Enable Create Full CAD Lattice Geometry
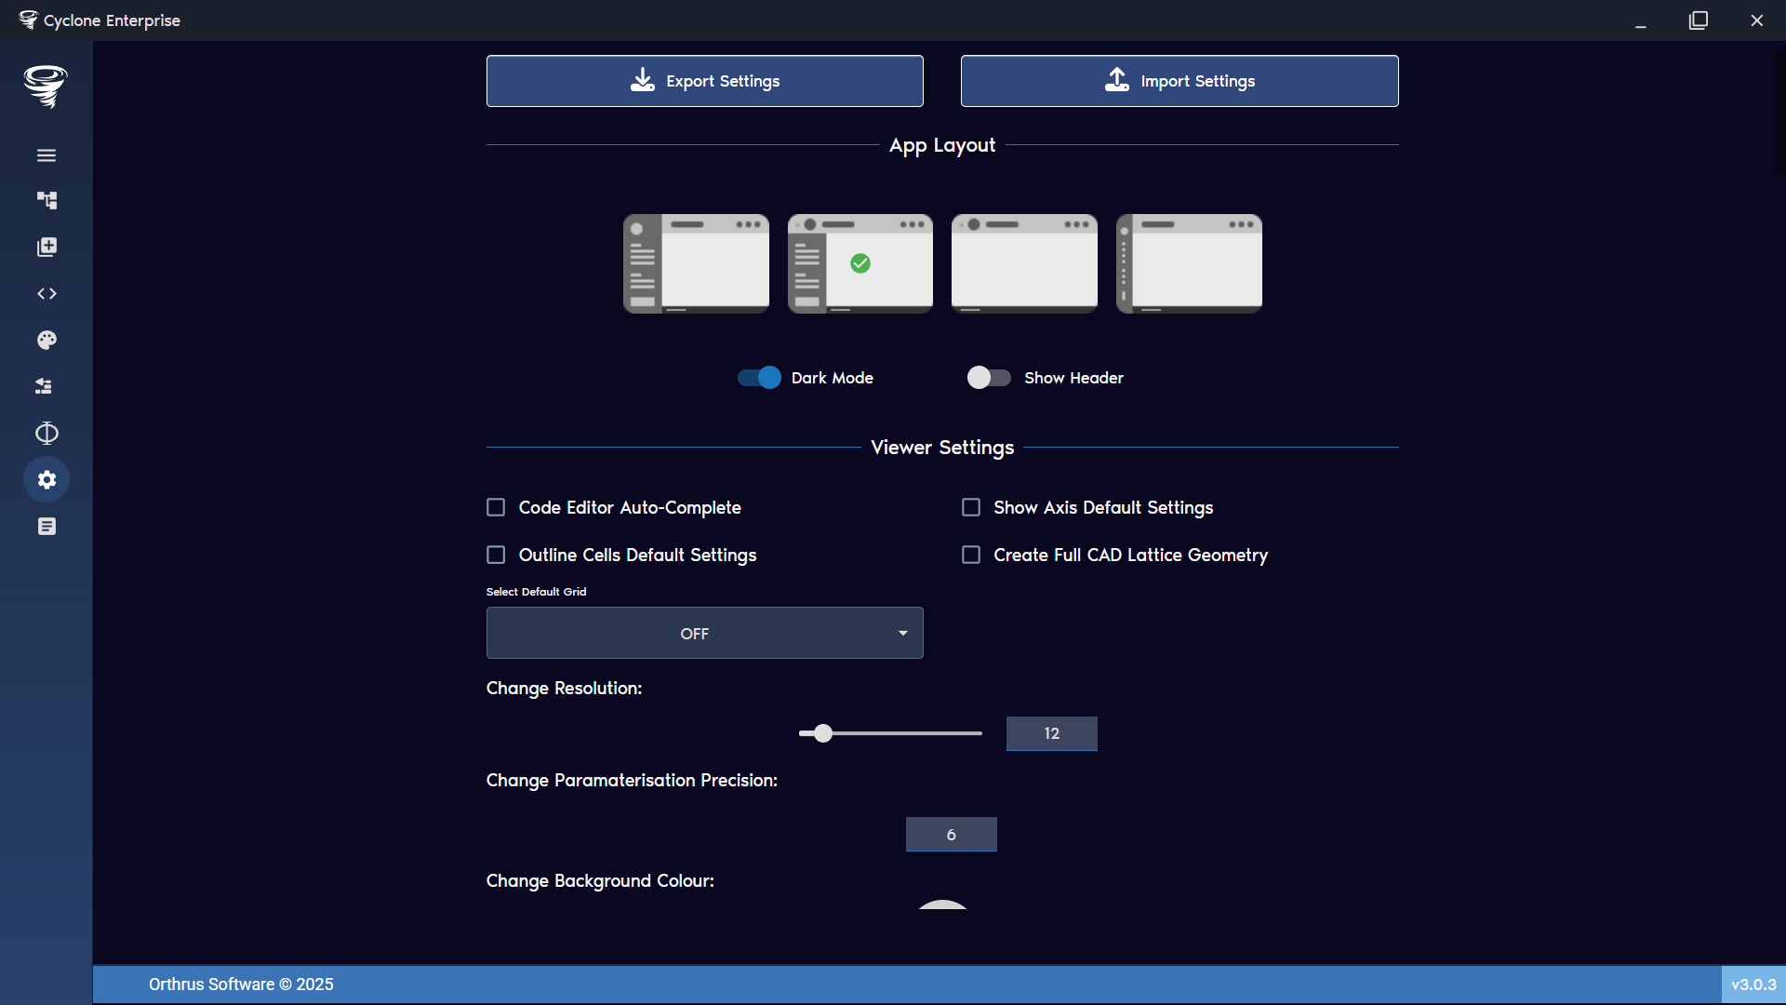1786x1005 pixels. [x=971, y=555]
